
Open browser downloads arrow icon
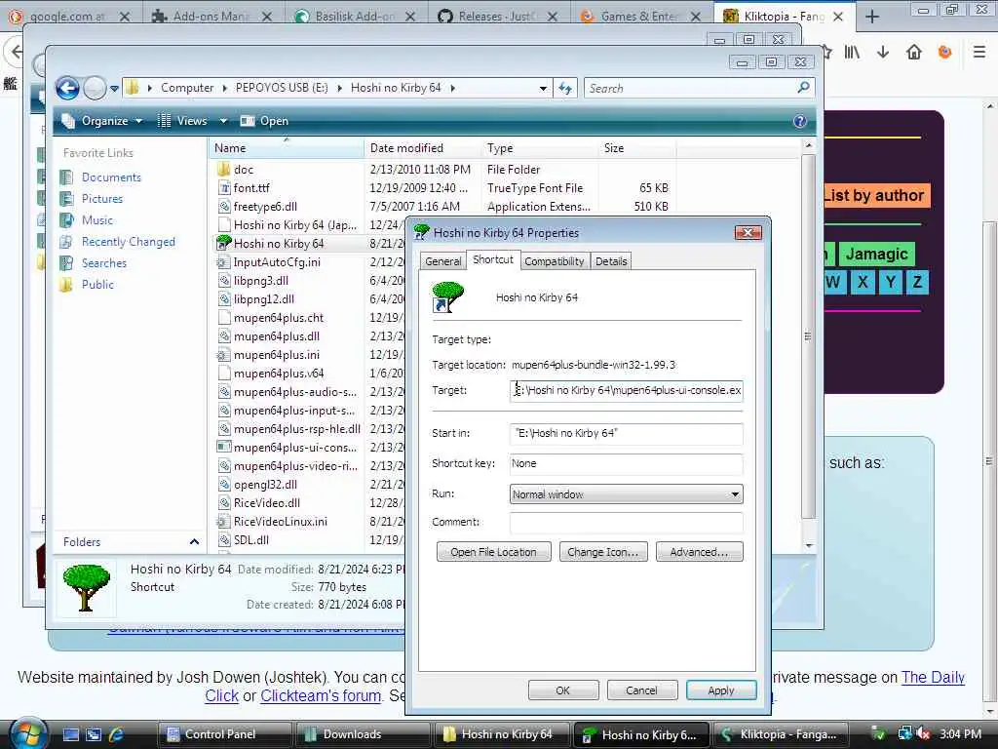[x=883, y=53]
